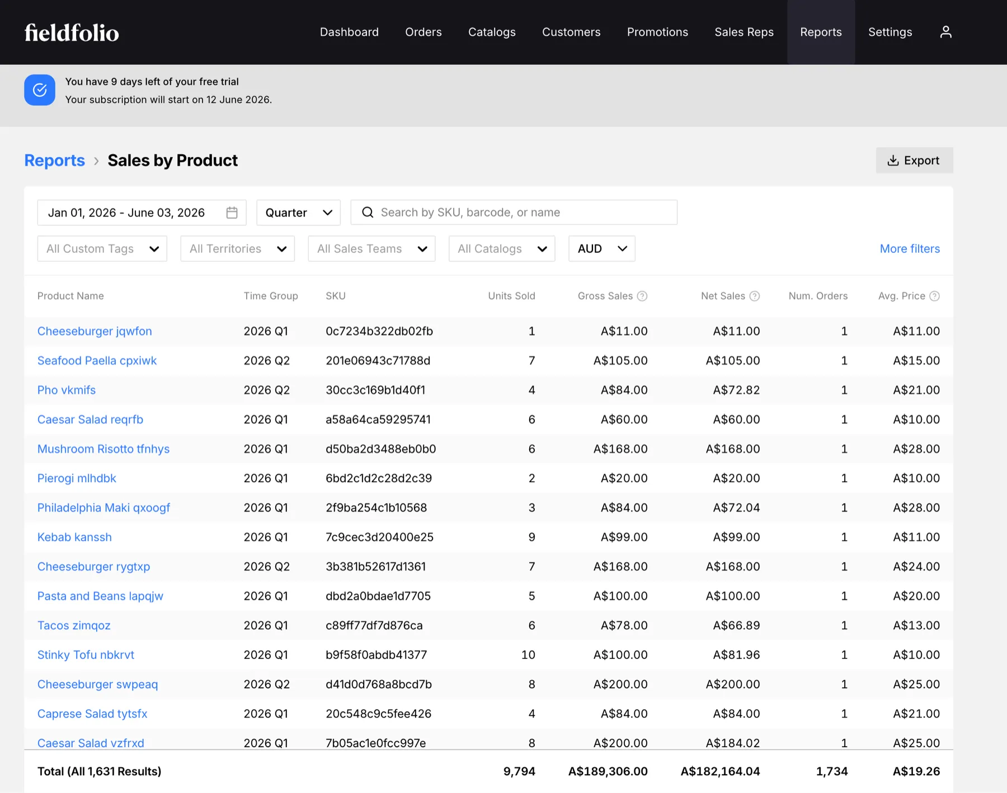Open the user account profile icon

(x=945, y=32)
